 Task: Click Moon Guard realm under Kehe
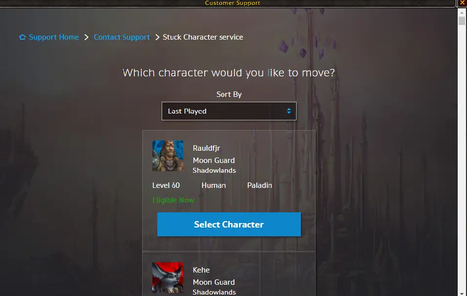click(213, 282)
